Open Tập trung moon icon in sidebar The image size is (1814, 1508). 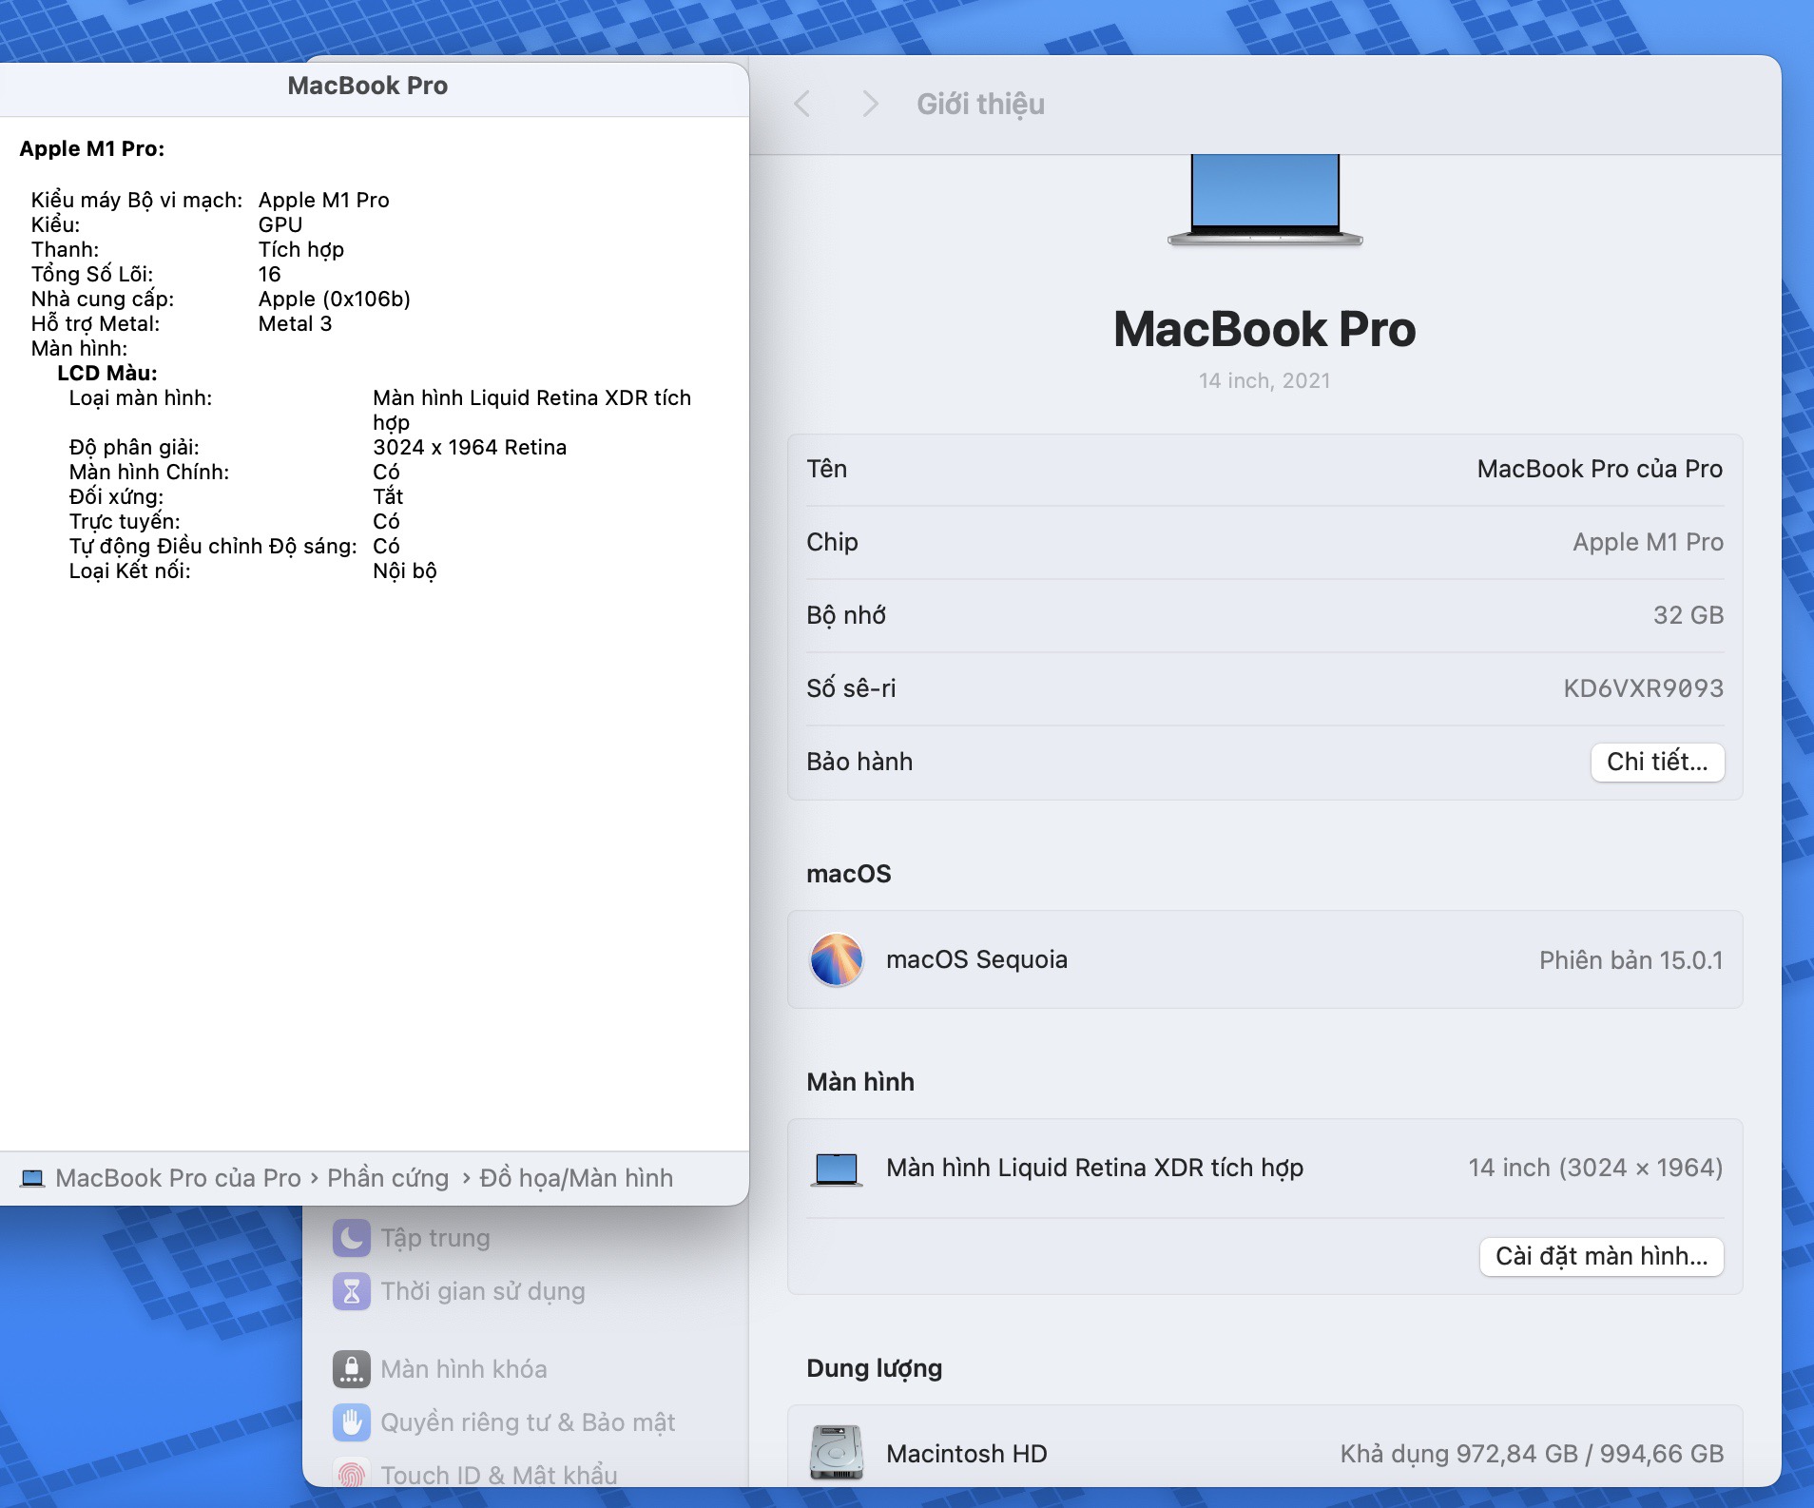352,1238
